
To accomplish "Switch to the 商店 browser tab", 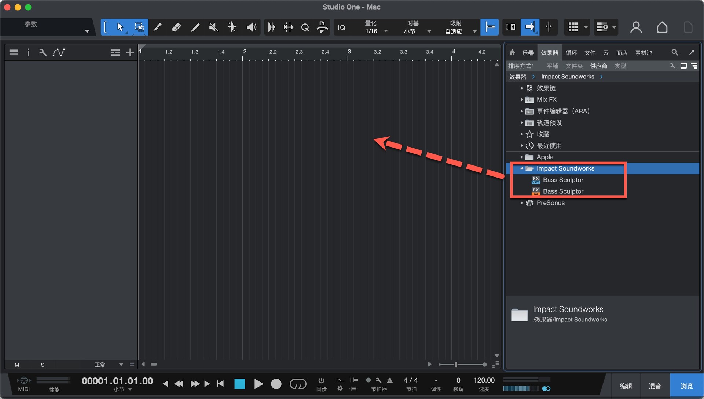I will coord(622,53).
